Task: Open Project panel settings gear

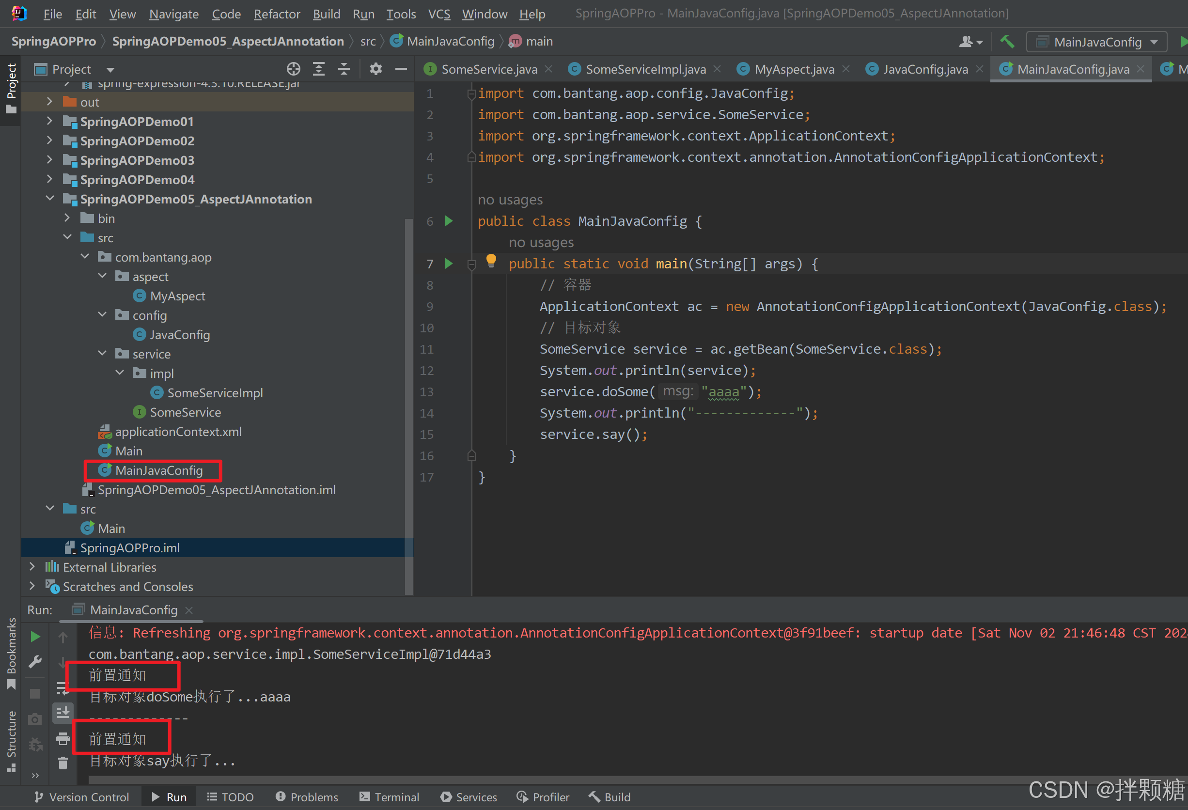Action: (x=375, y=69)
